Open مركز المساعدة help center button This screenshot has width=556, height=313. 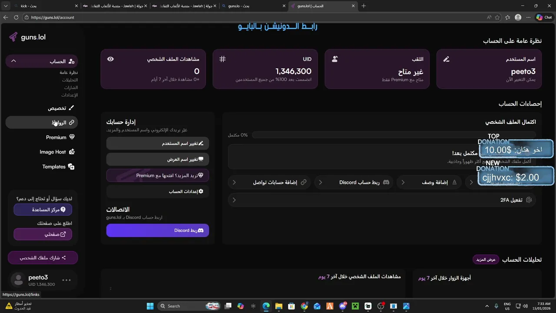tap(43, 210)
